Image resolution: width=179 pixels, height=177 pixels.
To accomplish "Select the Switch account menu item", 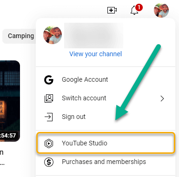I will coord(106,98).
